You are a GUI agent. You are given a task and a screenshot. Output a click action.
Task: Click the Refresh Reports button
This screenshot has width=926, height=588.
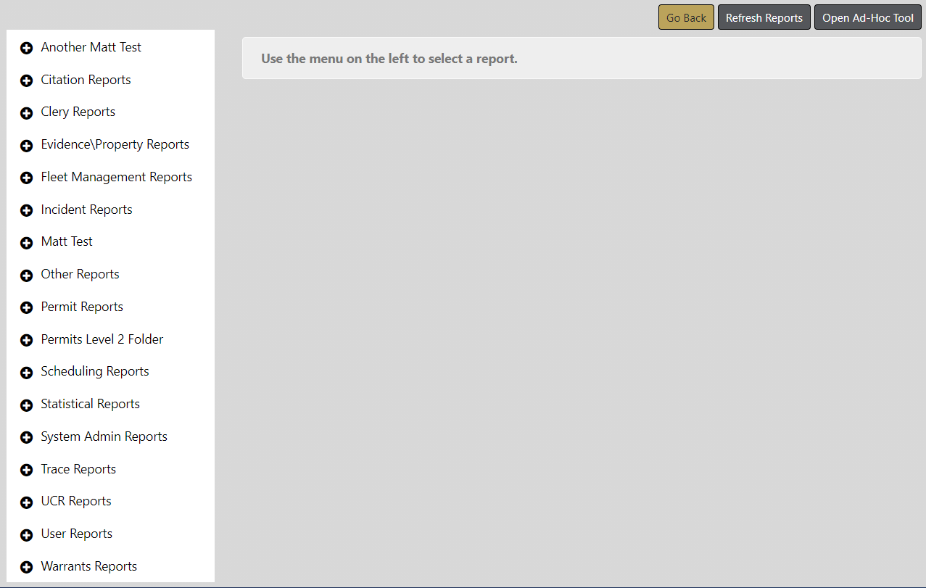point(764,18)
